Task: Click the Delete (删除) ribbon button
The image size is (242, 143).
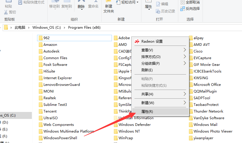Action: 81,6
